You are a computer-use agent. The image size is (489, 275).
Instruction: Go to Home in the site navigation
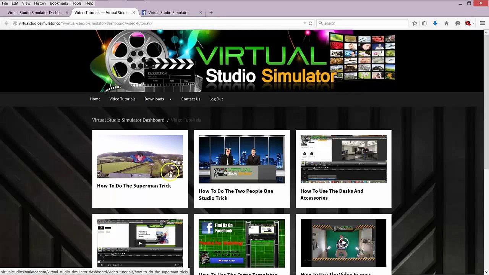pos(95,99)
